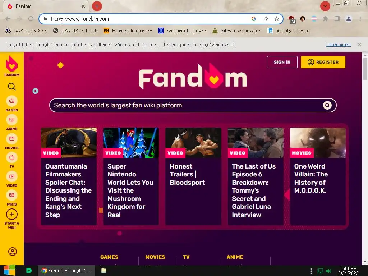The height and width of the screenshot is (276, 368).
Task: Click the Google icon in address bar
Action: point(253,19)
